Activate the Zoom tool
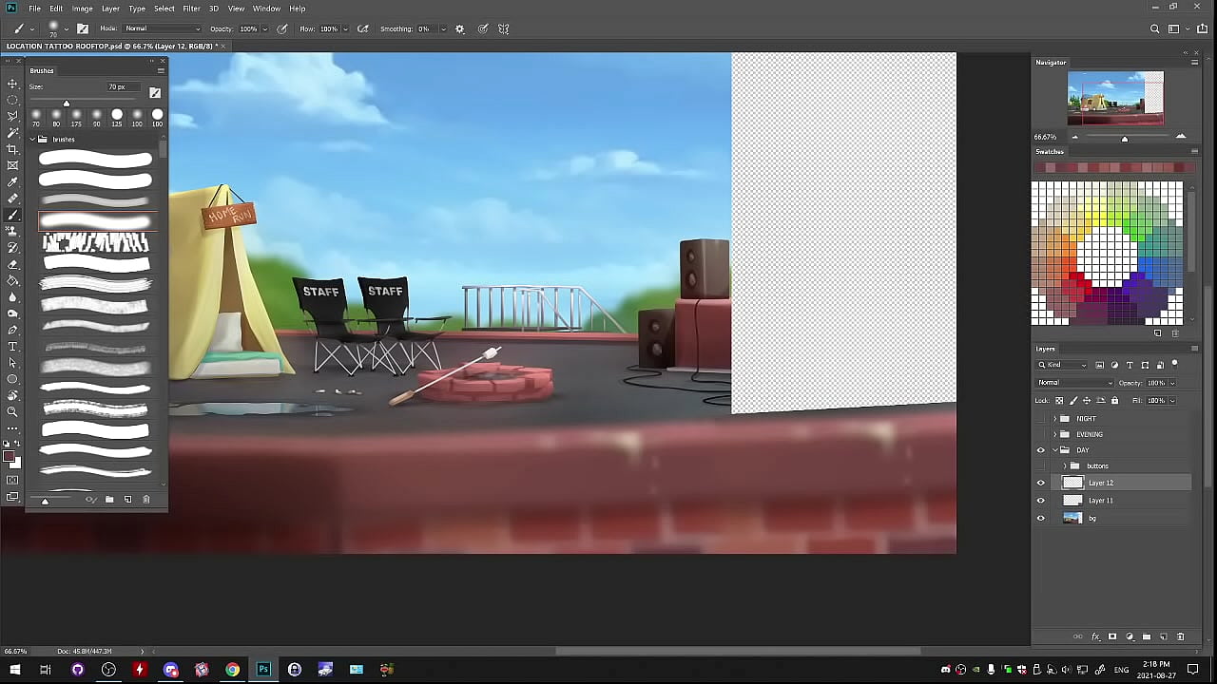Image resolution: width=1217 pixels, height=684 pixels. [12, 411]
